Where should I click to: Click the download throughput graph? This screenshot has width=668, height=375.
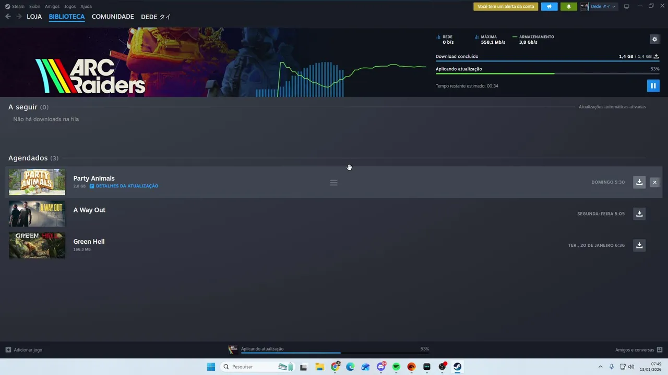pyautogui.click(x=341, y=79)
